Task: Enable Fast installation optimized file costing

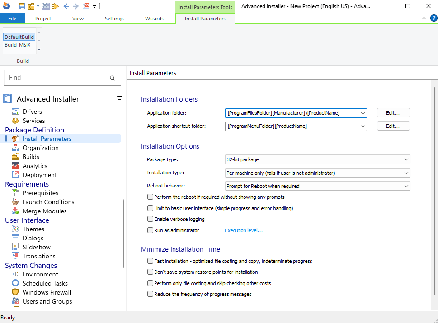Action: pos(150,261)
